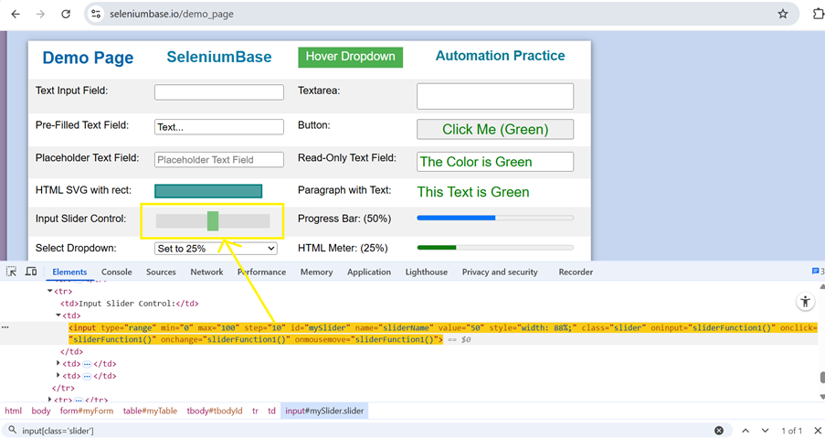Click the browser forward arrow

pyautogui.click(x=40, y=15)
